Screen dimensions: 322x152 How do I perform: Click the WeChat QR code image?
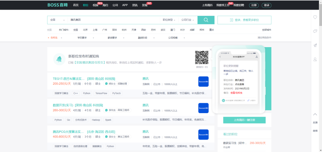pyautogui.click(x=202, y=58)
